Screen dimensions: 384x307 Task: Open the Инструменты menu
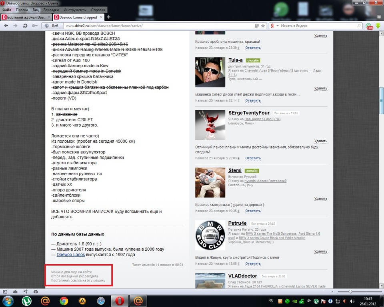(75, 10)
